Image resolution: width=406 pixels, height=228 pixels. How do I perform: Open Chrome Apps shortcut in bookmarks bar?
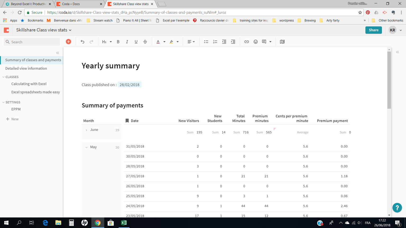pyautogui.click(x=10, y=20)
